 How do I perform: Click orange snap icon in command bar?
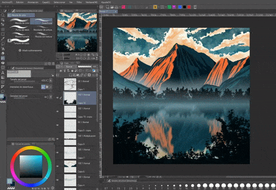(155, 7)
